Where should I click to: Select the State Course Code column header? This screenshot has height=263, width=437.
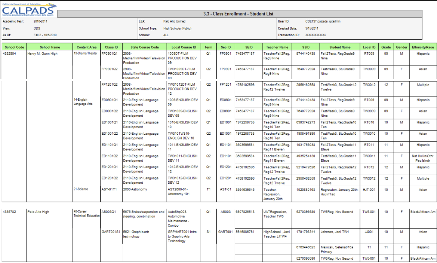pos(144,47)
